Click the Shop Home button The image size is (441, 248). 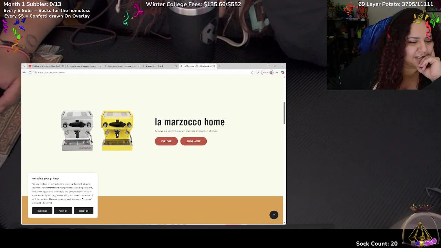(193, 141)
